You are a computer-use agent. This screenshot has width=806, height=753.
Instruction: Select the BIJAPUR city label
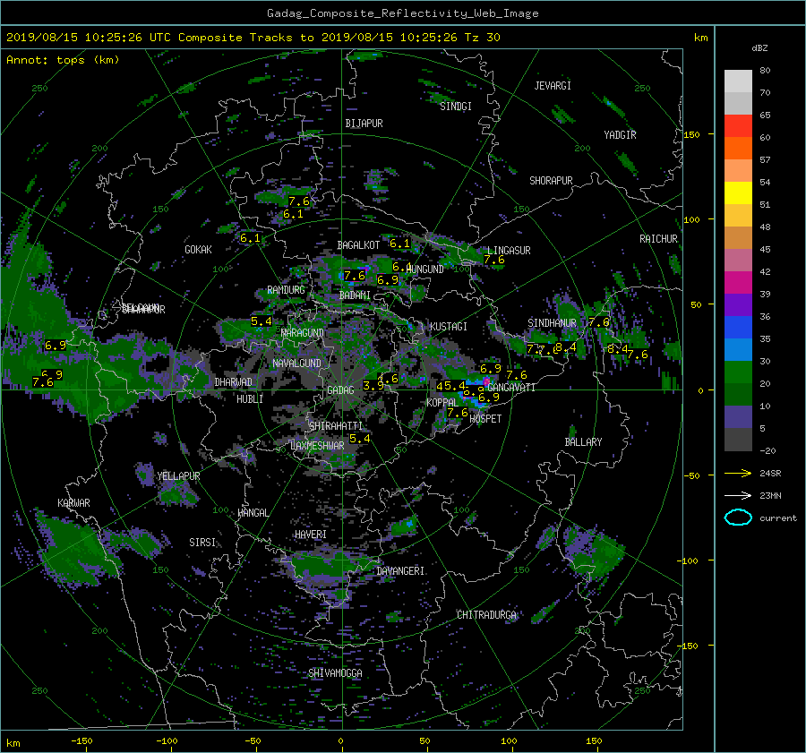pos(364,124)
